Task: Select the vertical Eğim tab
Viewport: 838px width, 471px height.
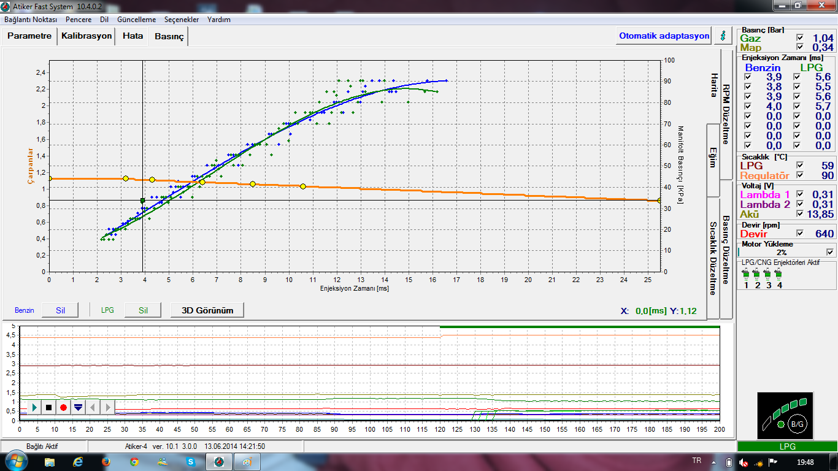Action: click(x=713, y=160)
